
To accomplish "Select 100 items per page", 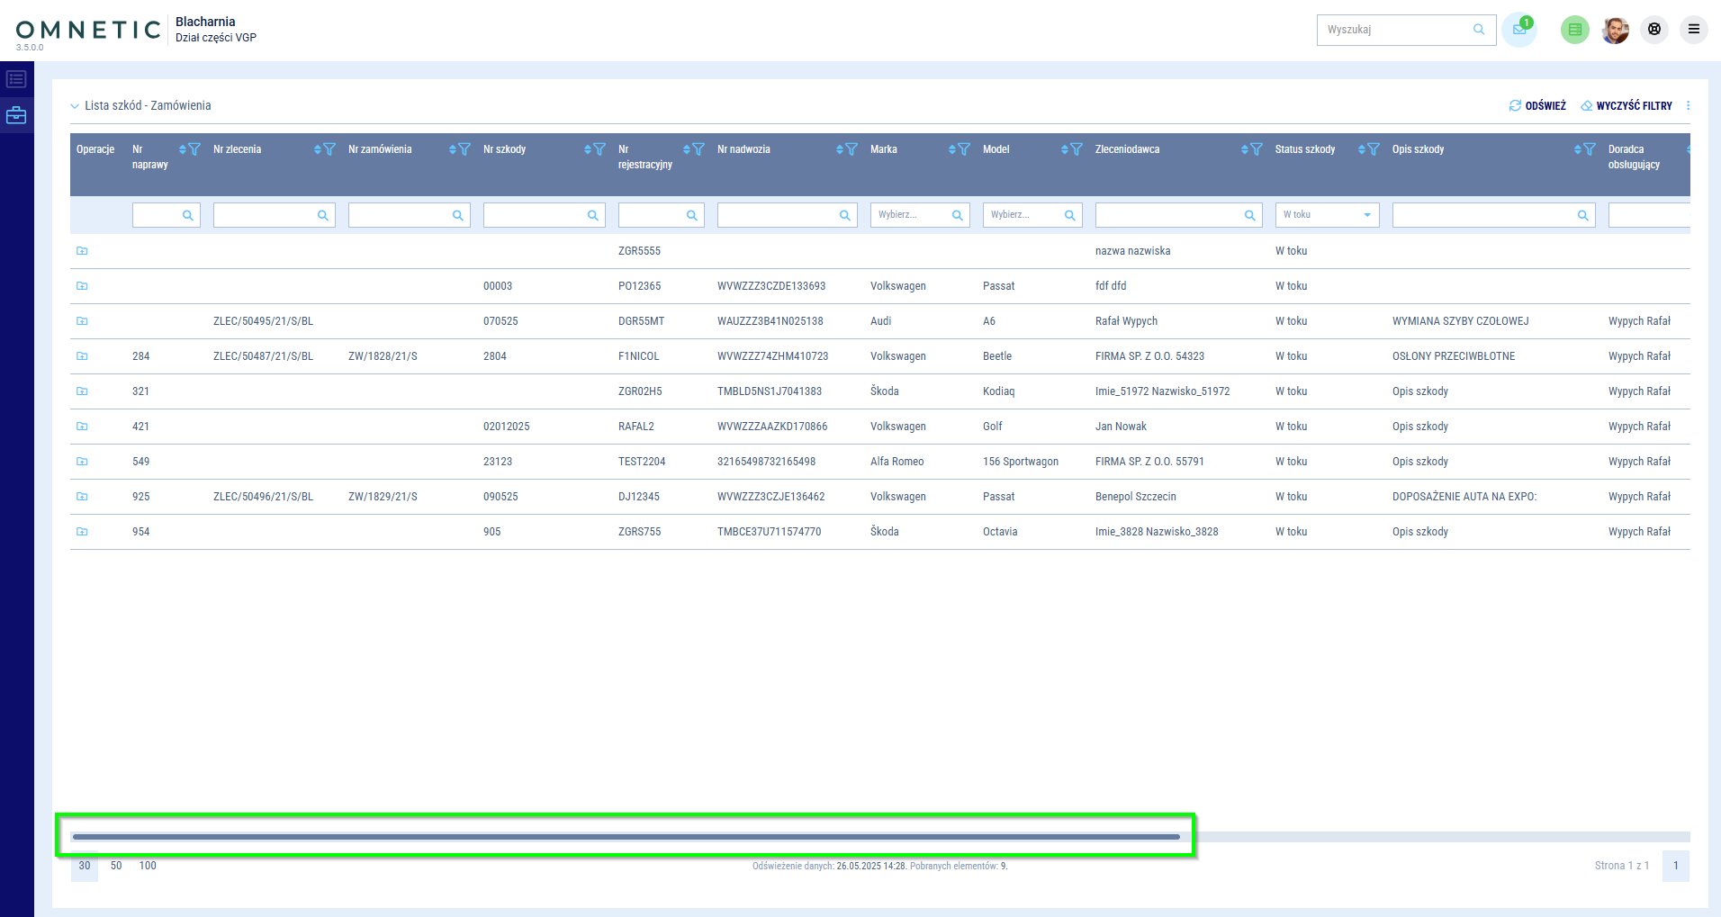I will coord(148,866).
